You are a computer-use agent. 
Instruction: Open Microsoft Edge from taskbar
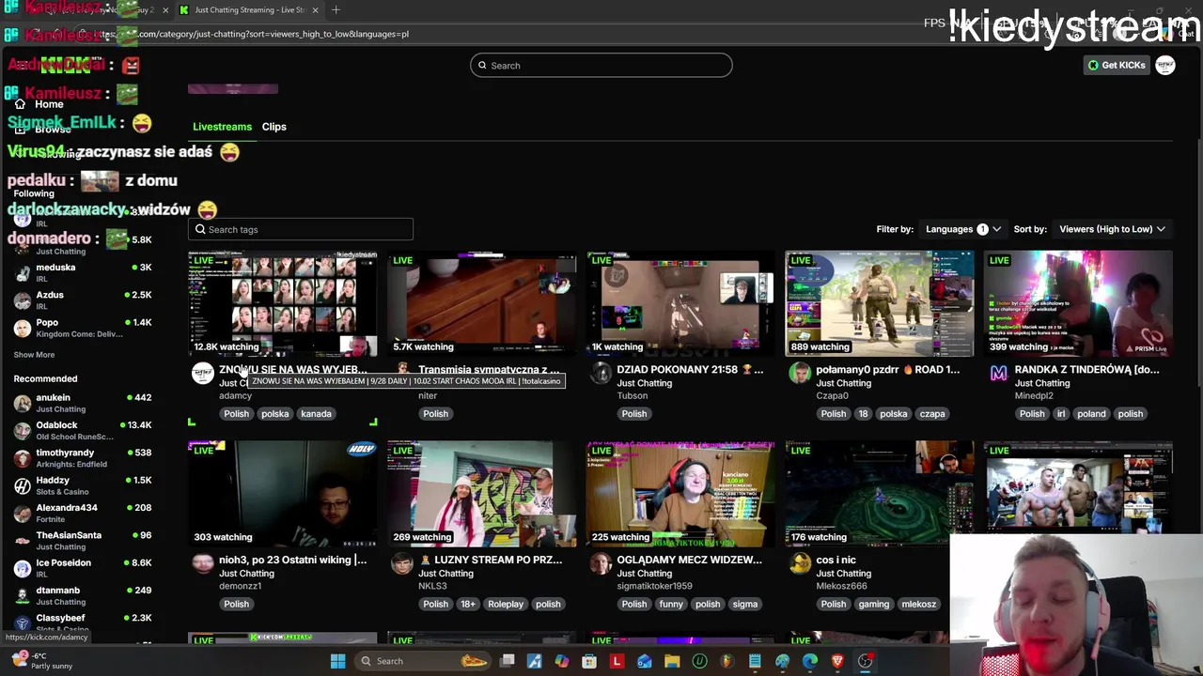pos(810,661)
